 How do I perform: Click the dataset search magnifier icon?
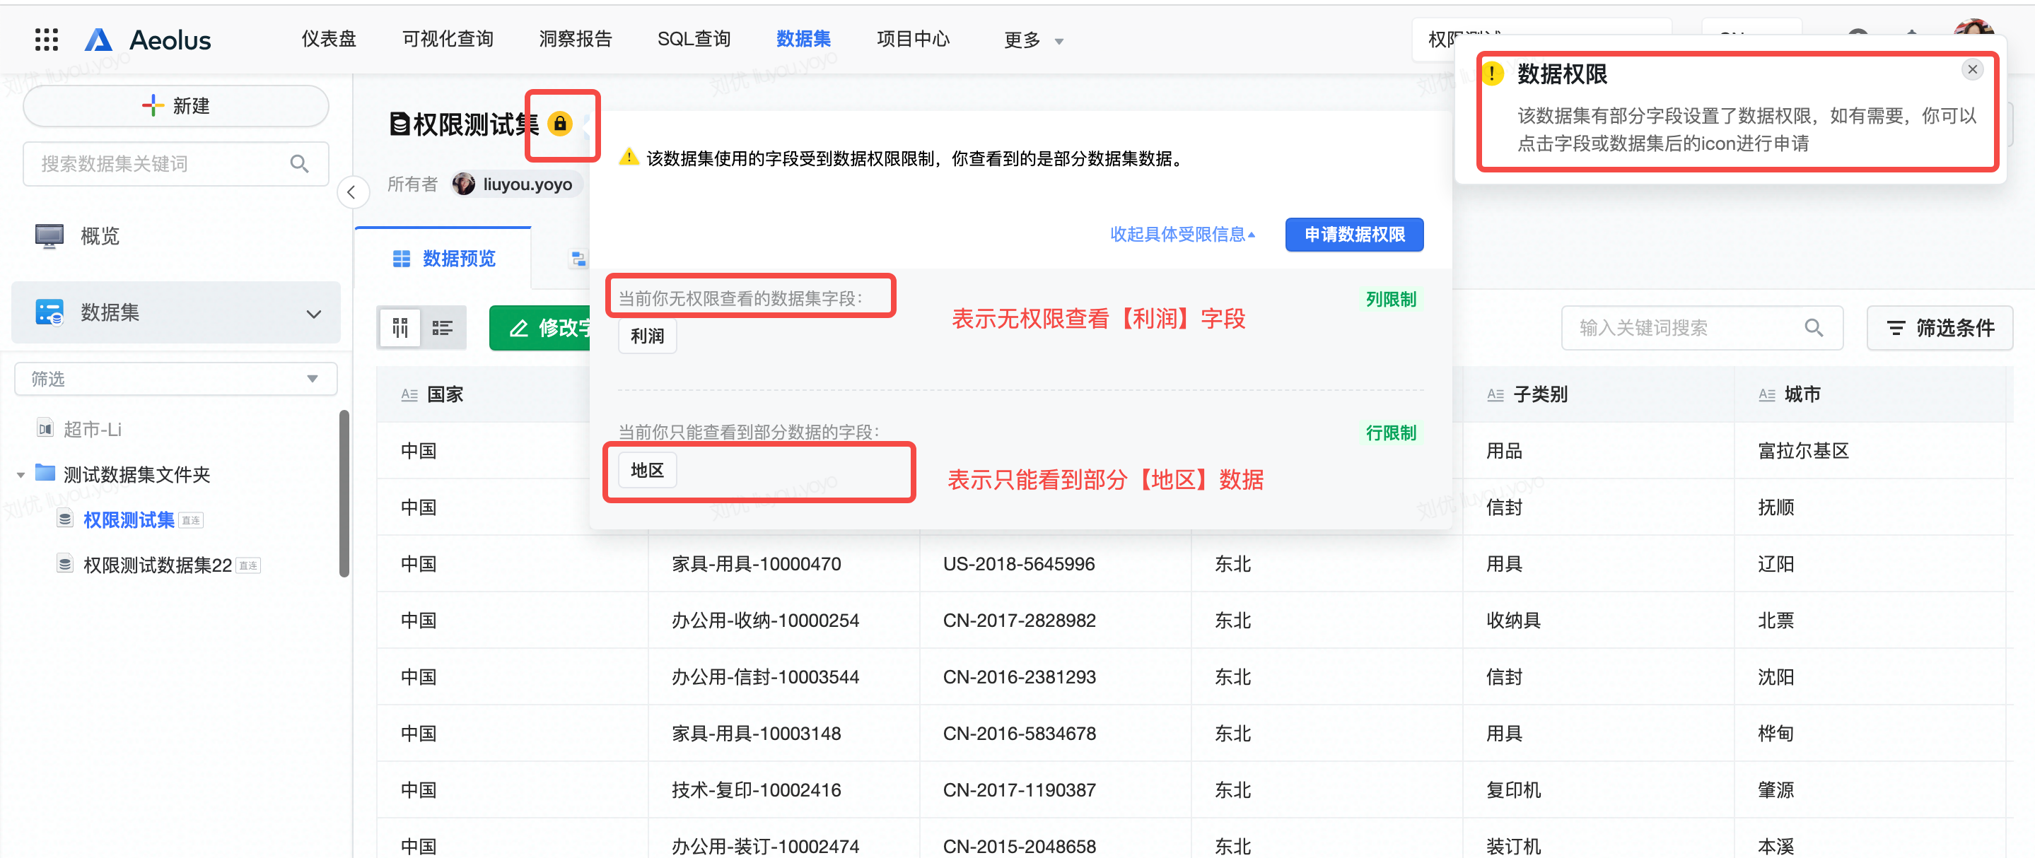[299, 163]
